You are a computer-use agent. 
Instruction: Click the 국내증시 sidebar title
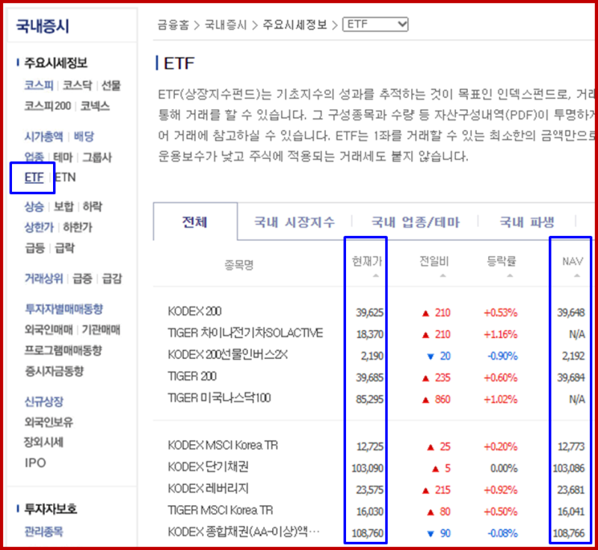[43, 26]
